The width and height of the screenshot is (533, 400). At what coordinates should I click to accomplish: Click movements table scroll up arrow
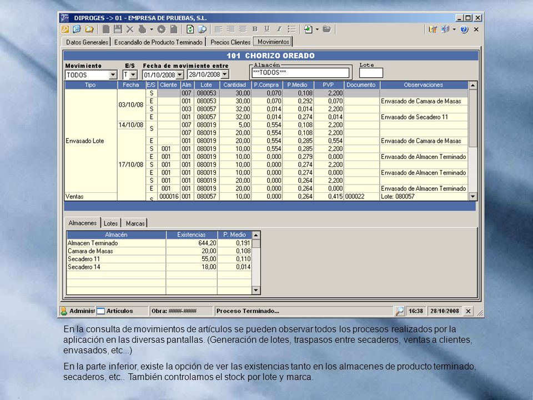tap(472, 86)
